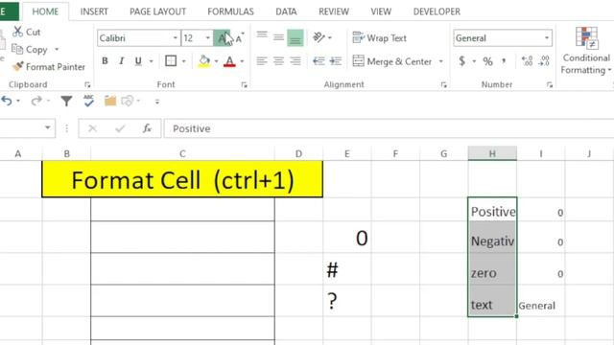Bottom align cell content

(295, 38)
